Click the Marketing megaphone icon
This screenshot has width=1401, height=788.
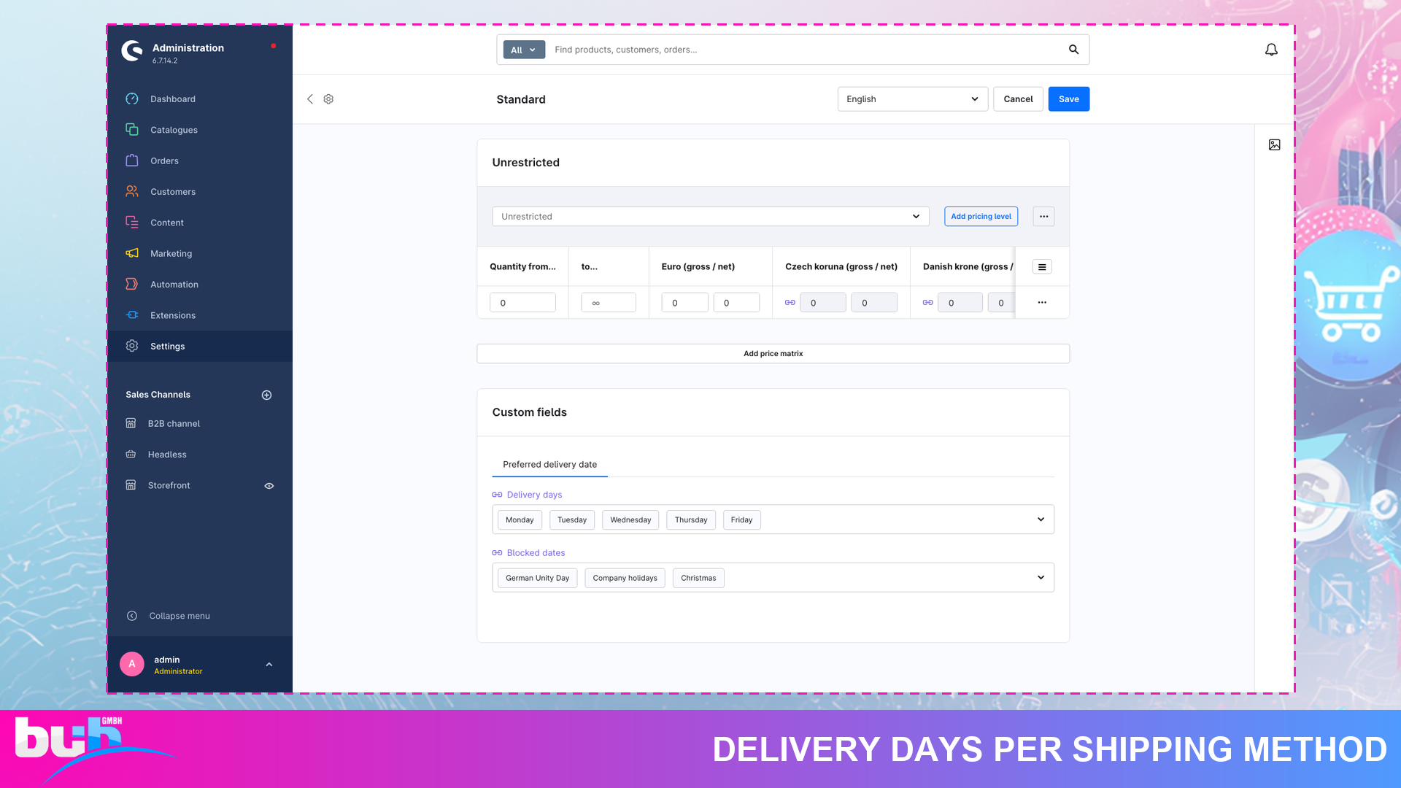click(x=132, y=253)
